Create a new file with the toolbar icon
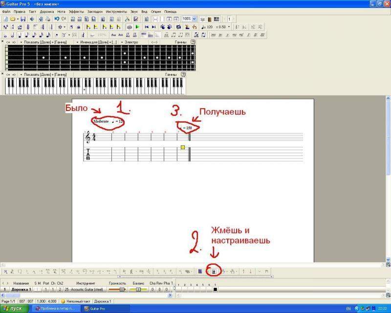Screen dimensions: 391x313 click(5, 19)
